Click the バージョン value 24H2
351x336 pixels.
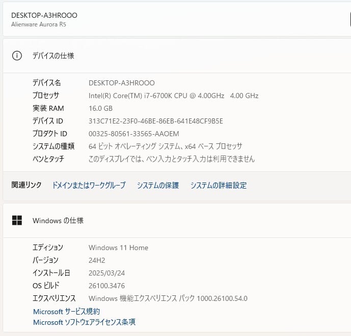(97, 260)
